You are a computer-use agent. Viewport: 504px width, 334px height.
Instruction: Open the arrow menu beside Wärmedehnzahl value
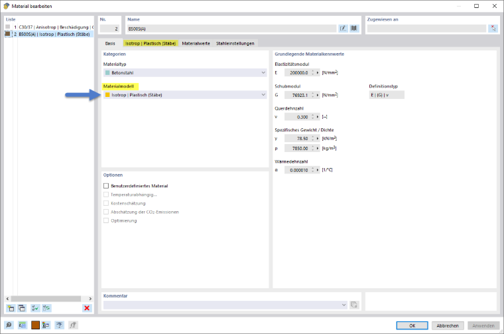[318, 170]
